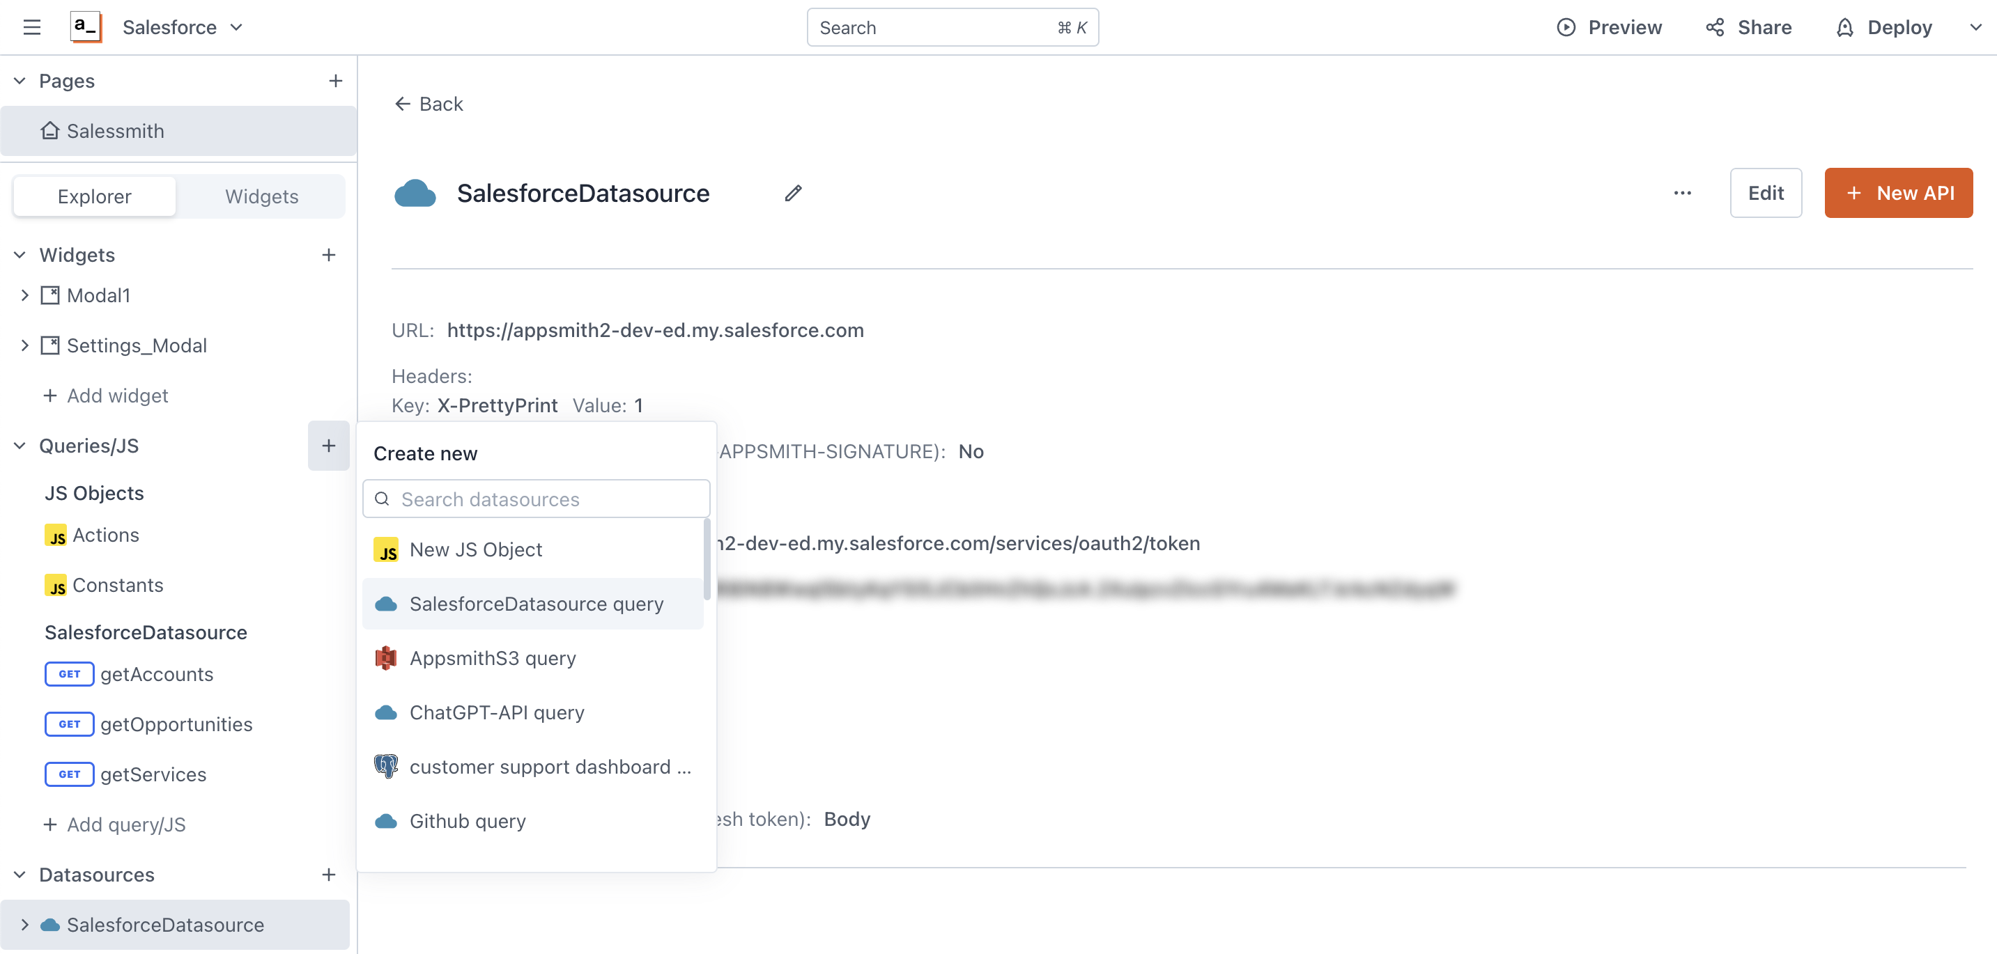Collapse the Queries/JS section

[20, 446]
